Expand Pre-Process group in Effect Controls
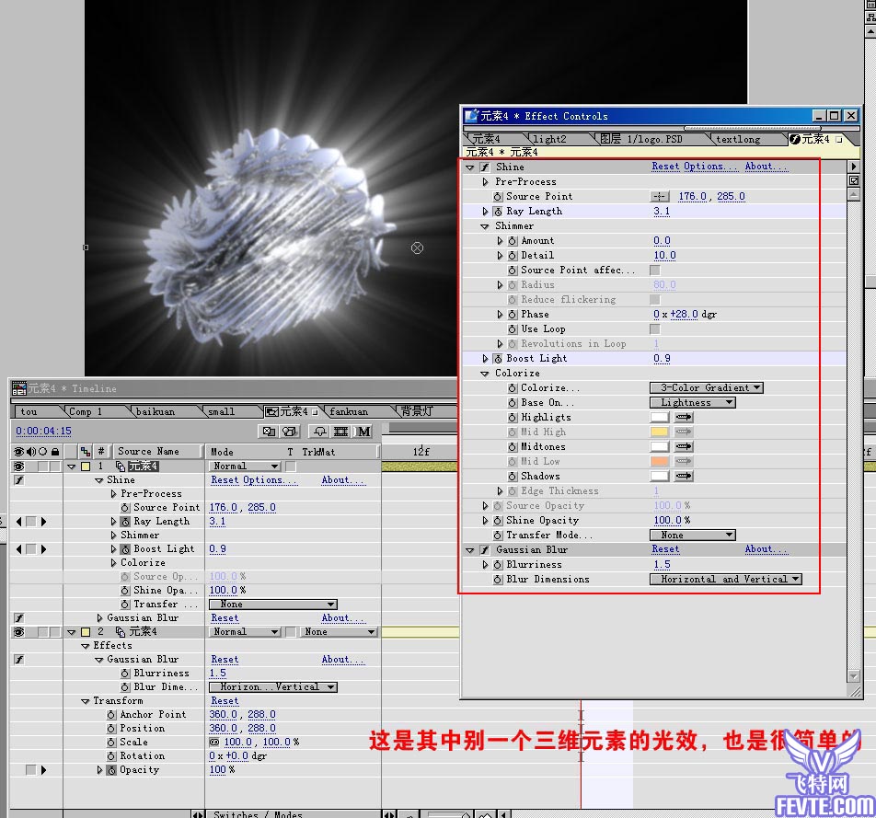The image size is (876, 818). (x=485, y=181)
